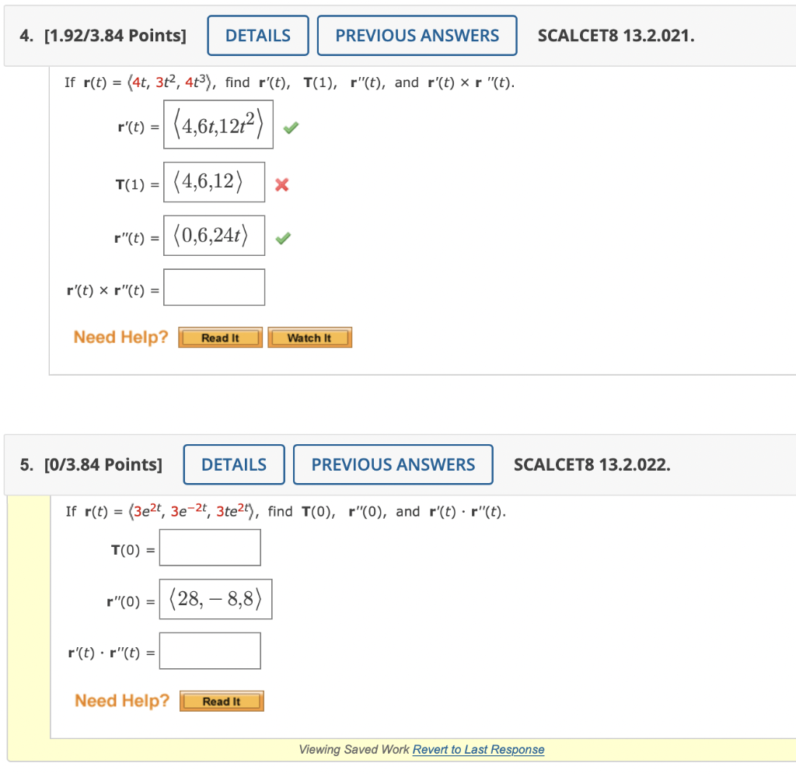Click the [0/3.84 Points] score label for problem 5
The width and height of the screenshot is (796, 774).
(x=104, y=464)
